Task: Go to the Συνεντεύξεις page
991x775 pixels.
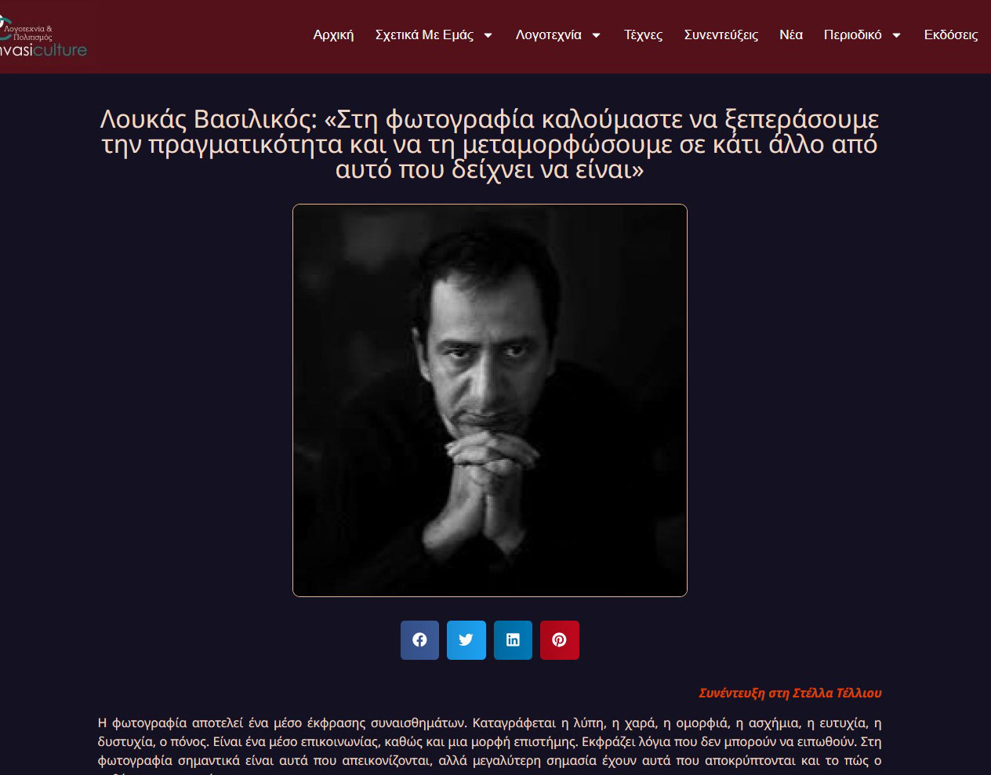Action: 721,35
